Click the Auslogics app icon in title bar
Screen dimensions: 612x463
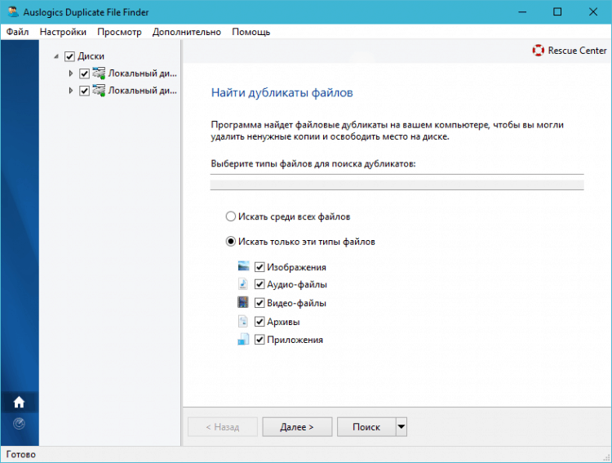[13, 11]
